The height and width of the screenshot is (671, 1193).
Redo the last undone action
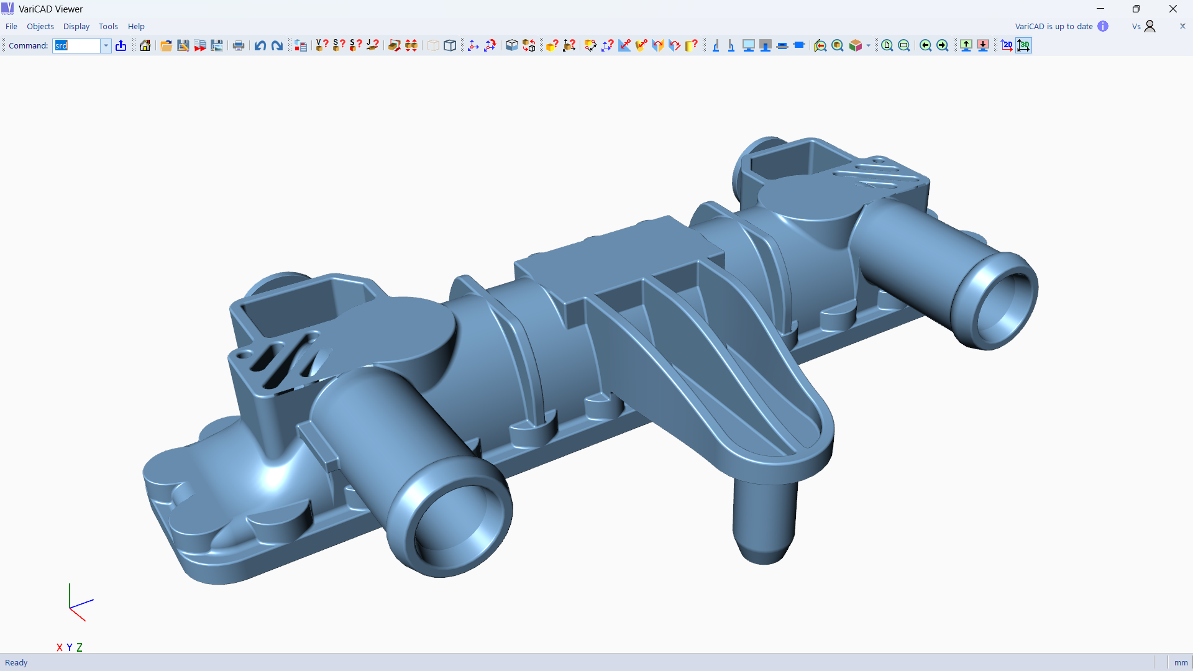click(x=277, y=45)
